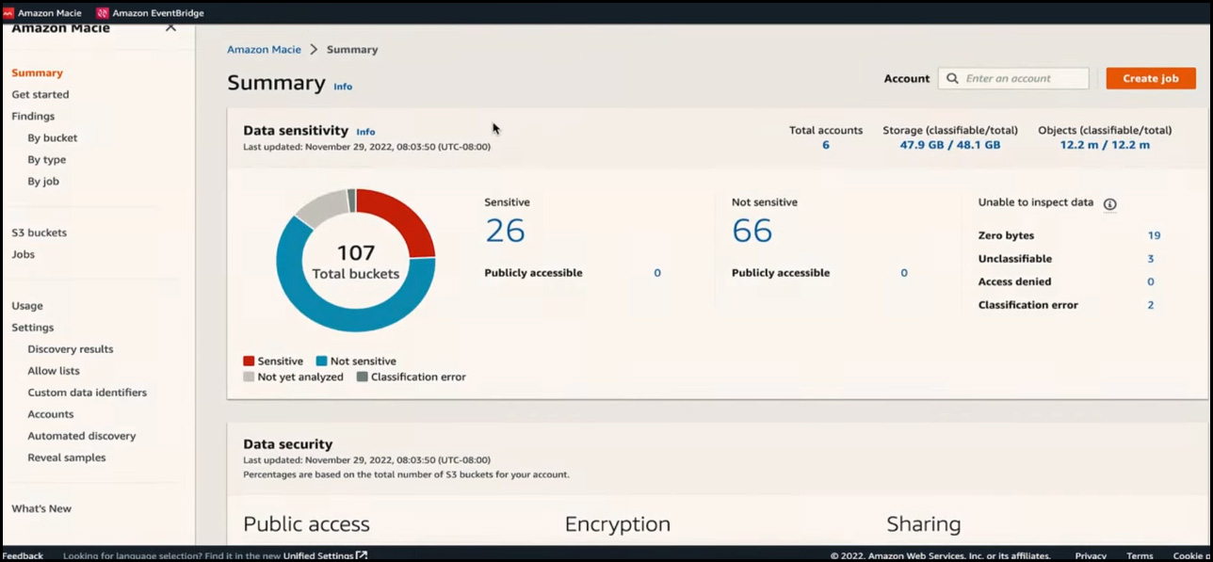Open the Privacy link in footer
This screenshot has width=1213, height=562.
tap(1091, 555)
